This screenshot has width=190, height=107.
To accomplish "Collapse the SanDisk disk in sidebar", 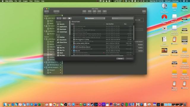I will tap(45, 31).
